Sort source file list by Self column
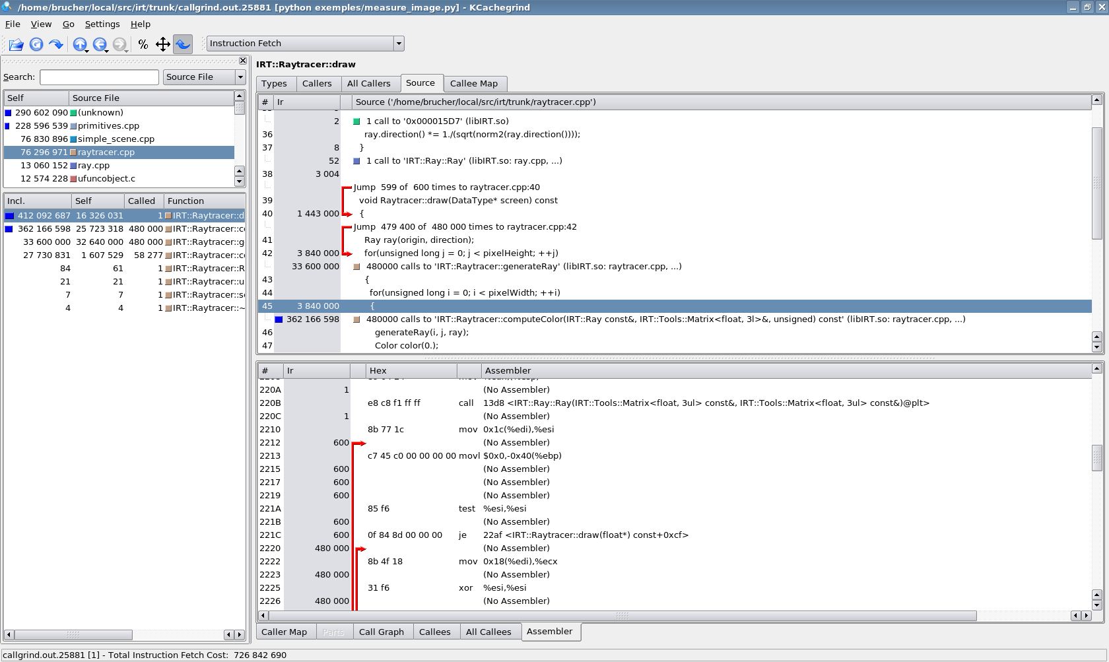Image resolution: width=1109 pixels, height=662 pixels. (36, 98)
